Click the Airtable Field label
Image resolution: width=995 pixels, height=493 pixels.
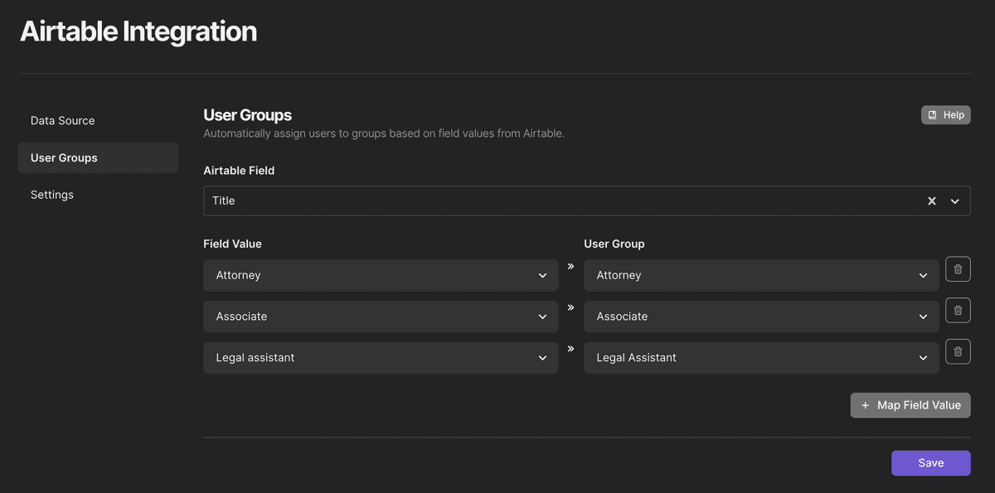pyautogui.click(x=239, y=171)
